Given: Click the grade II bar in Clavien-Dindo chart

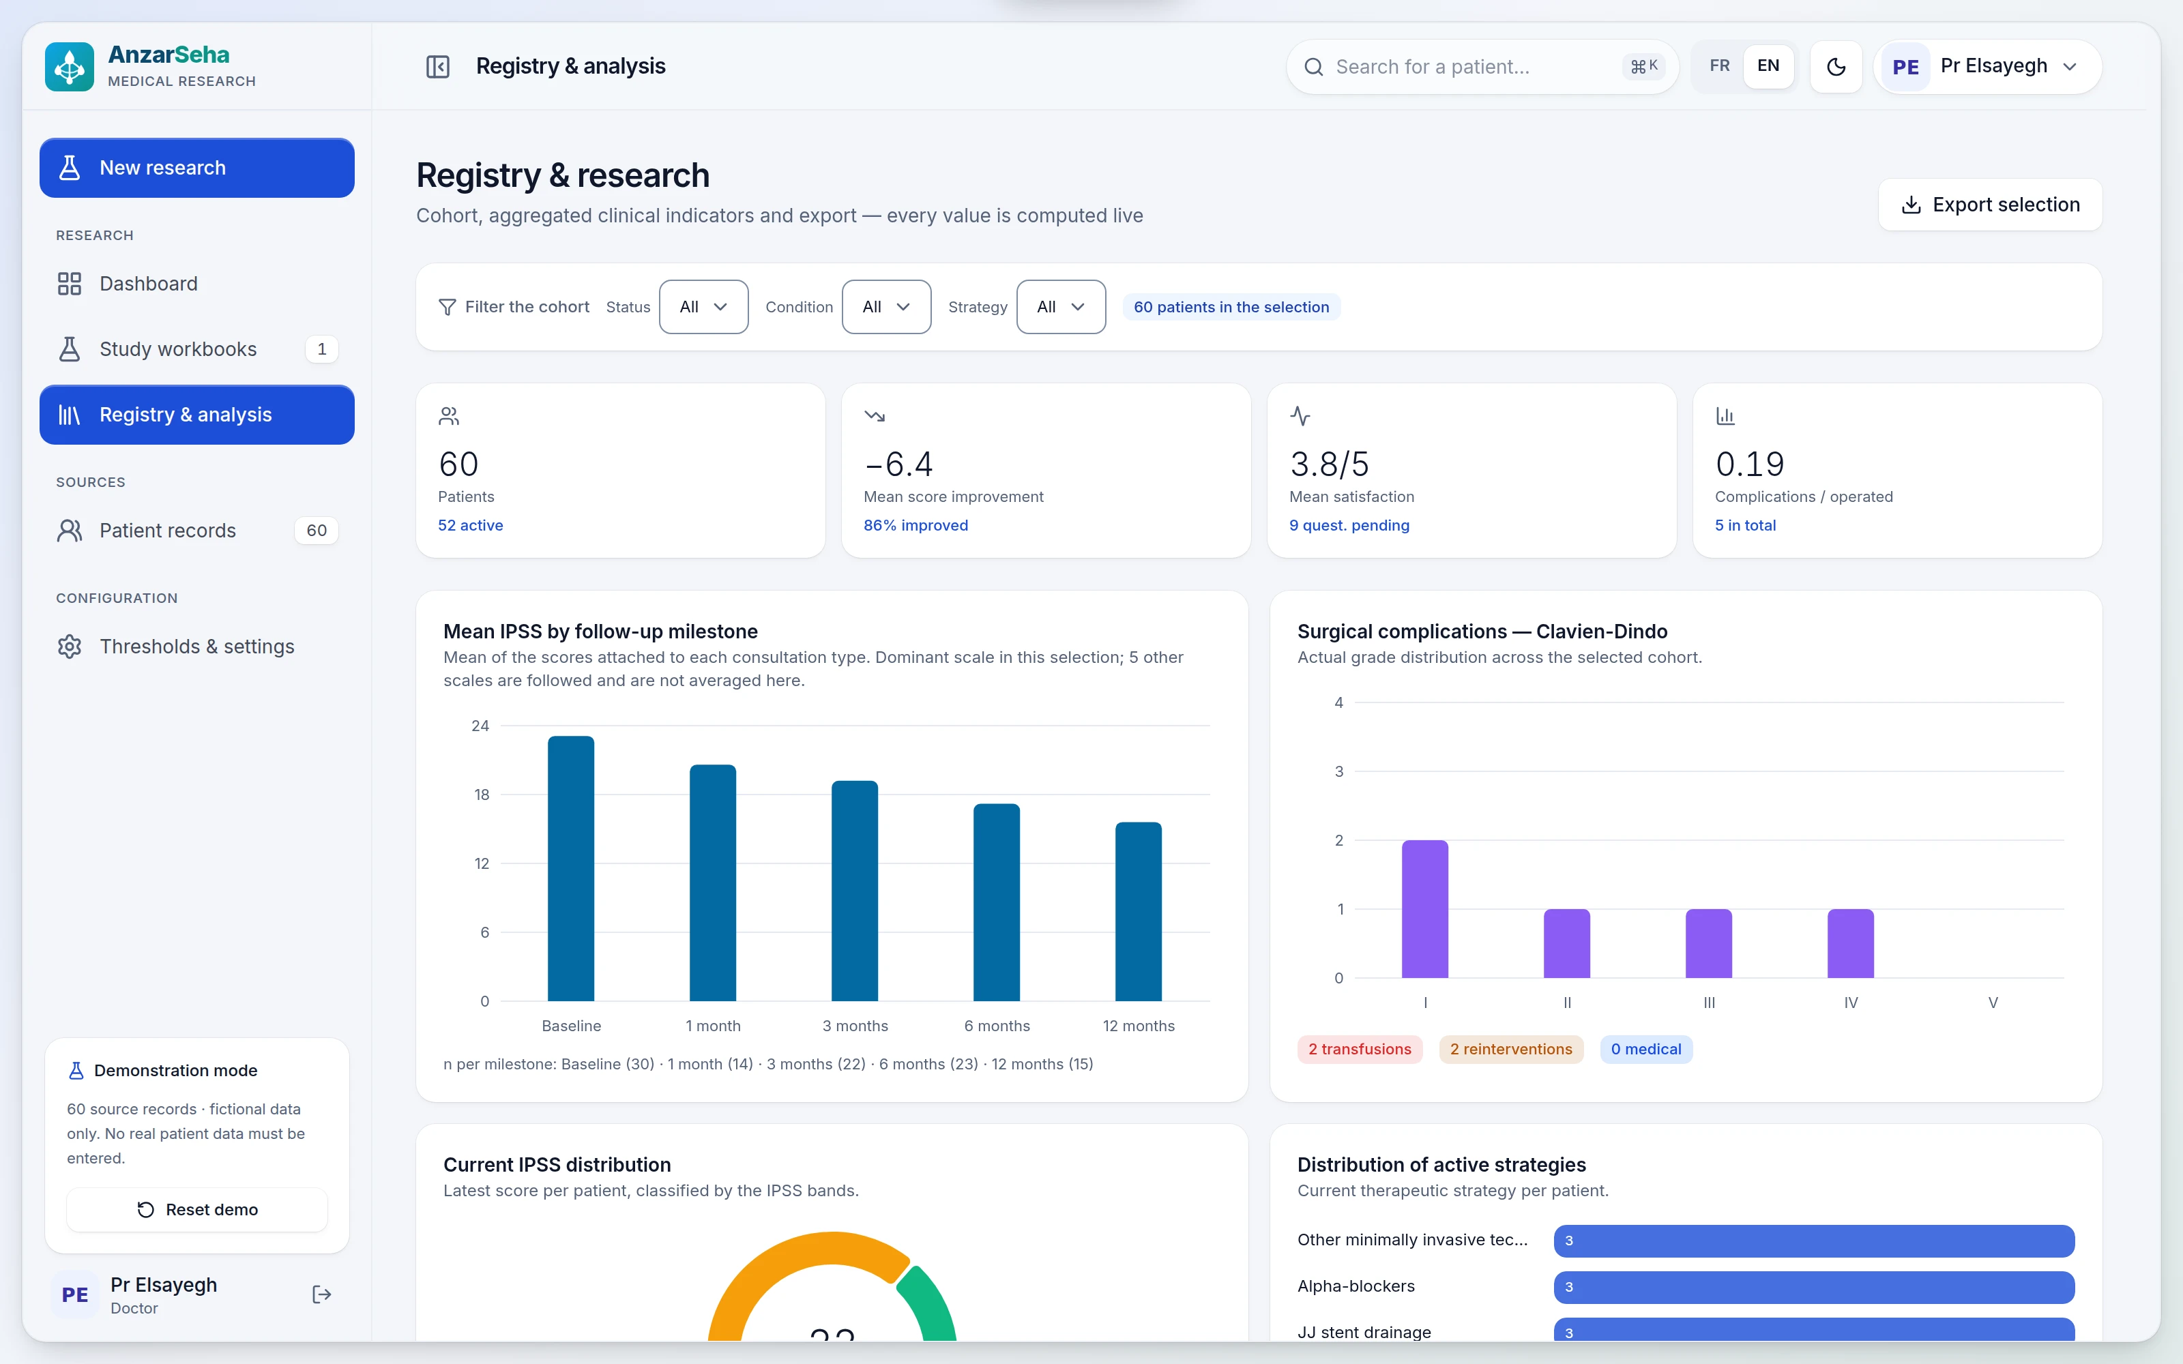Looking at the screenshot, I should (x=1567, y=944).
